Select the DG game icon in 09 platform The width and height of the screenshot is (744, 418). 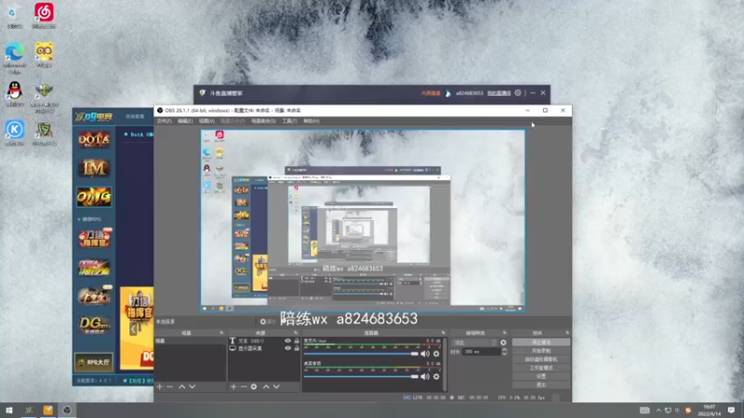pyautogui.click(x=94, y=325)
